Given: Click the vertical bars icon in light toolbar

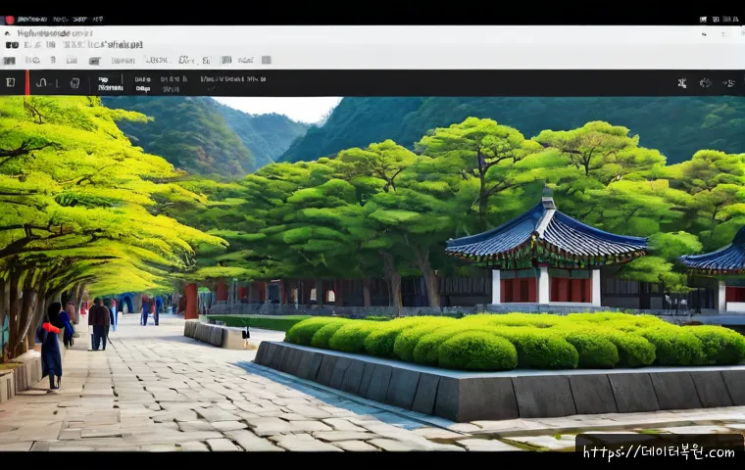Looking at the screenshot, I should pos(226,60).
